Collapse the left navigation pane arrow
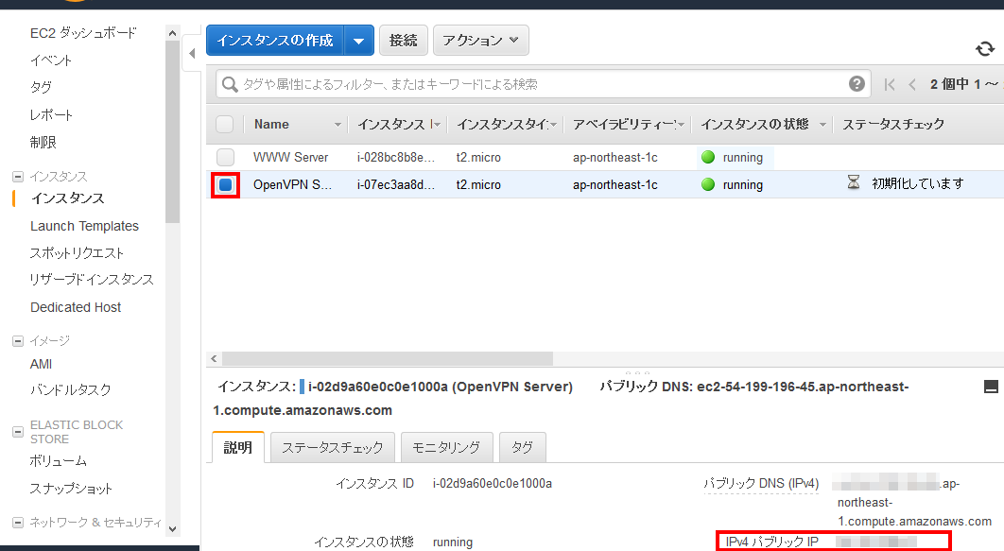 pyautogui.click(x=192, y=53)
